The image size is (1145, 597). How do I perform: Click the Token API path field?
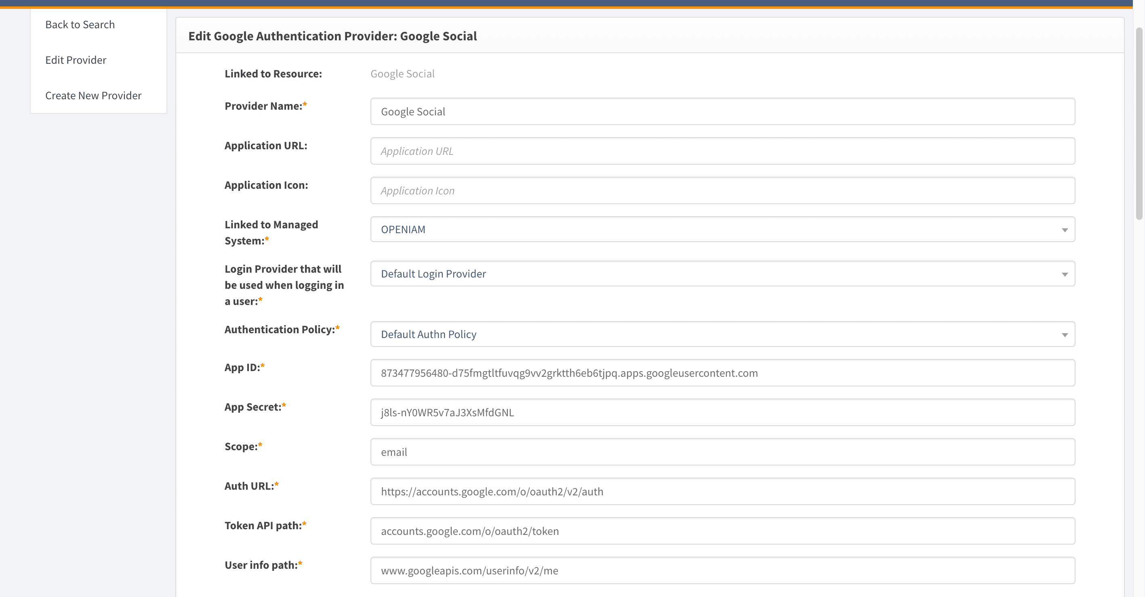tap(722, 531)
